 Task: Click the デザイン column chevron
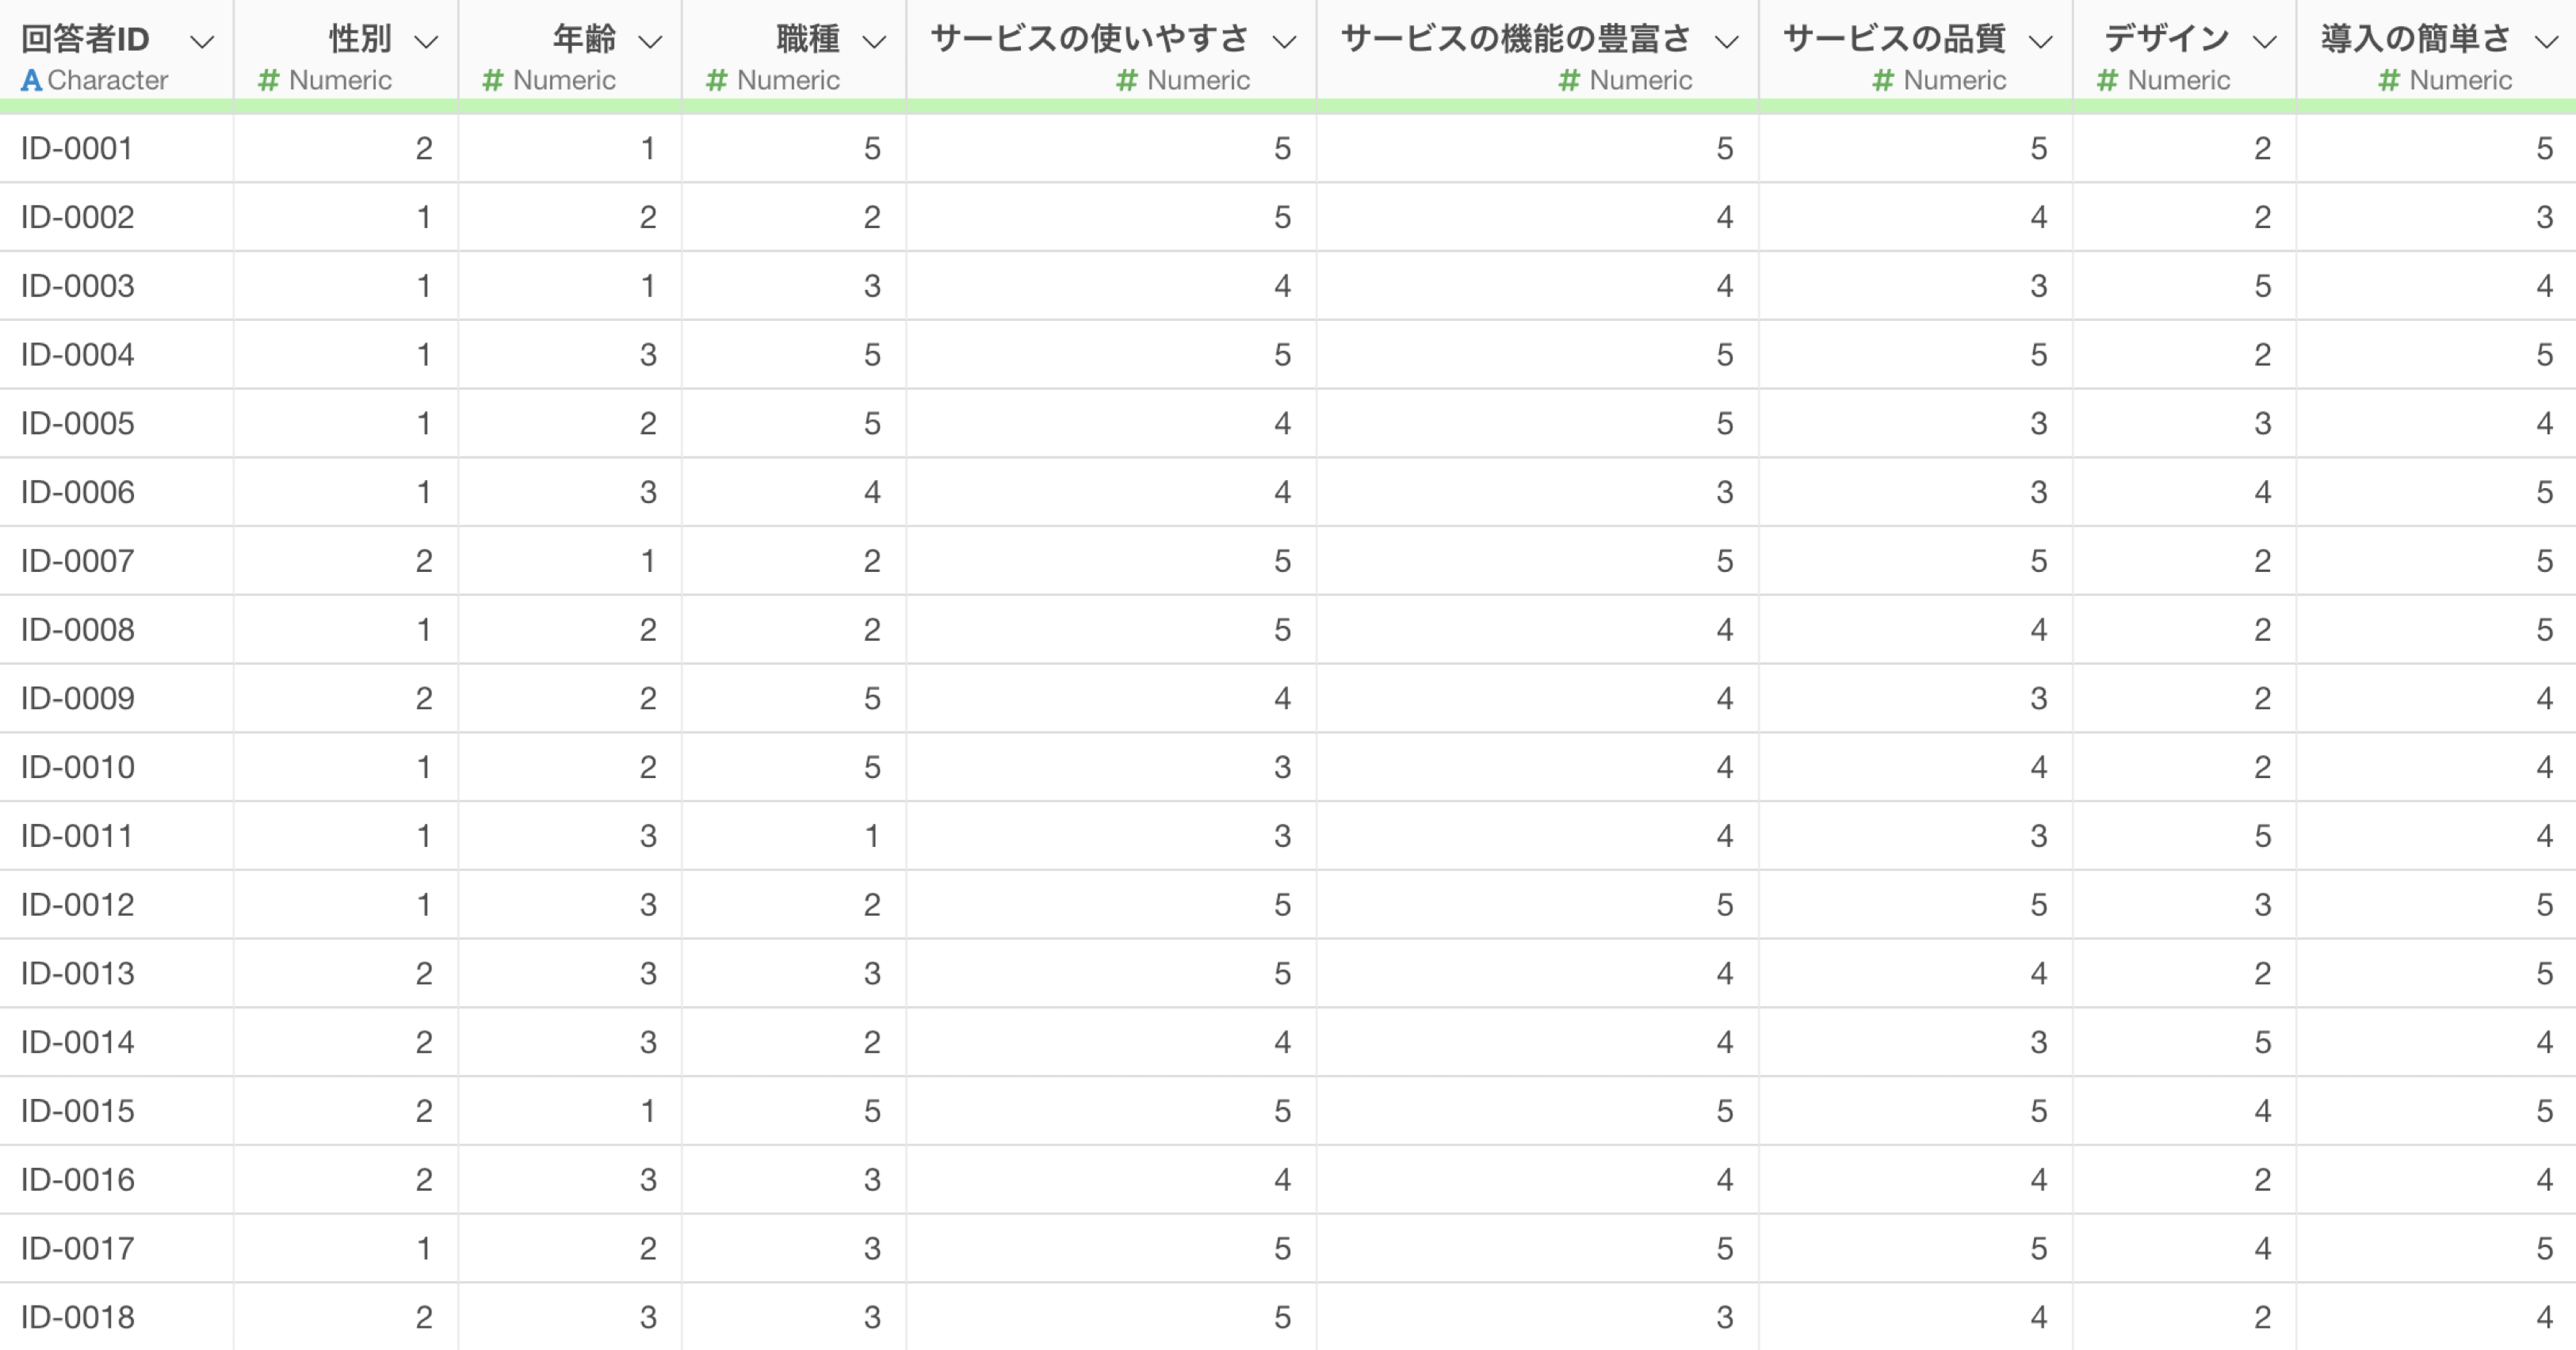(x=2264, y=42)
